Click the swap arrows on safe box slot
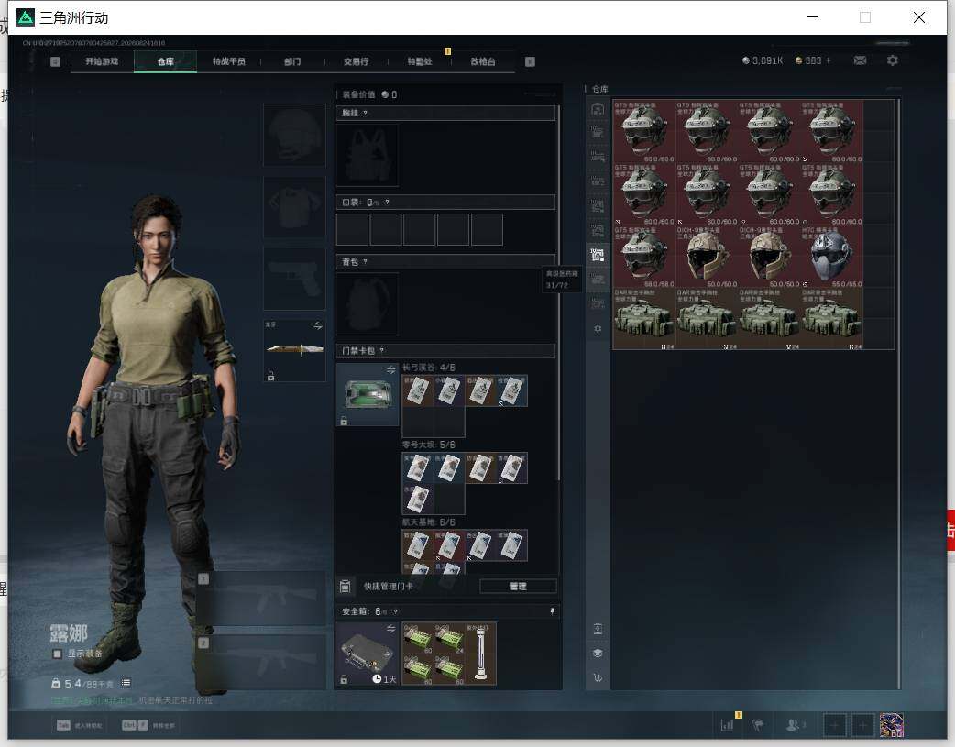The width and height of the screenshot is (955, 747). pyautogui.click(x=391, y=628)
